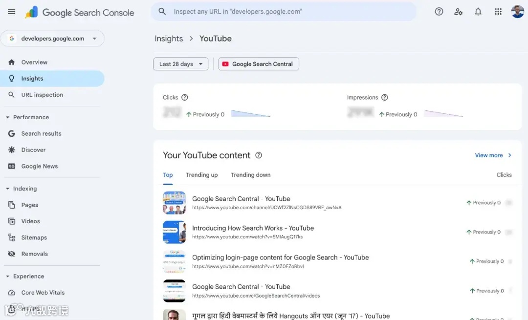Click the View more chevron arrow
This screenshot has width=528, height=320.
click(x=510, y=155)
